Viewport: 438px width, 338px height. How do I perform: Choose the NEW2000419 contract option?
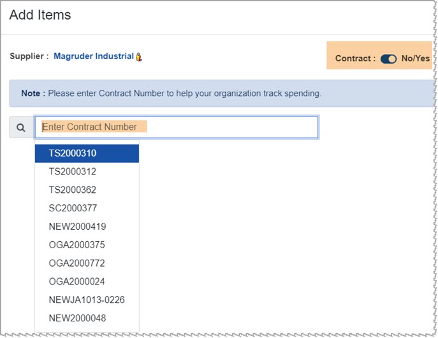(87, 227)
